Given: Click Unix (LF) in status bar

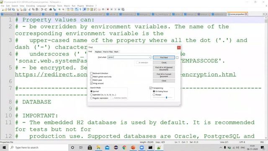Looking at the screenshot, I should point(224,142).
